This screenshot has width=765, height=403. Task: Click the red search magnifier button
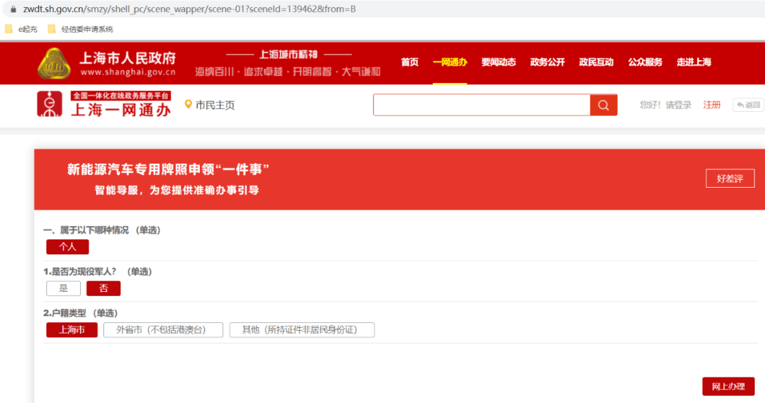[x=603, y=105]
